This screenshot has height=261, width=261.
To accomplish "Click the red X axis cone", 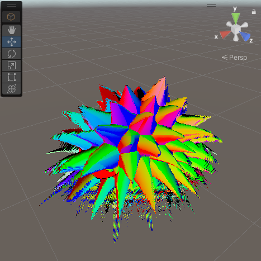I will [225, 34].
